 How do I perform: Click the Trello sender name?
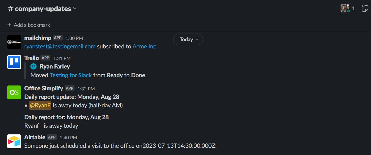tap(31, 58)
